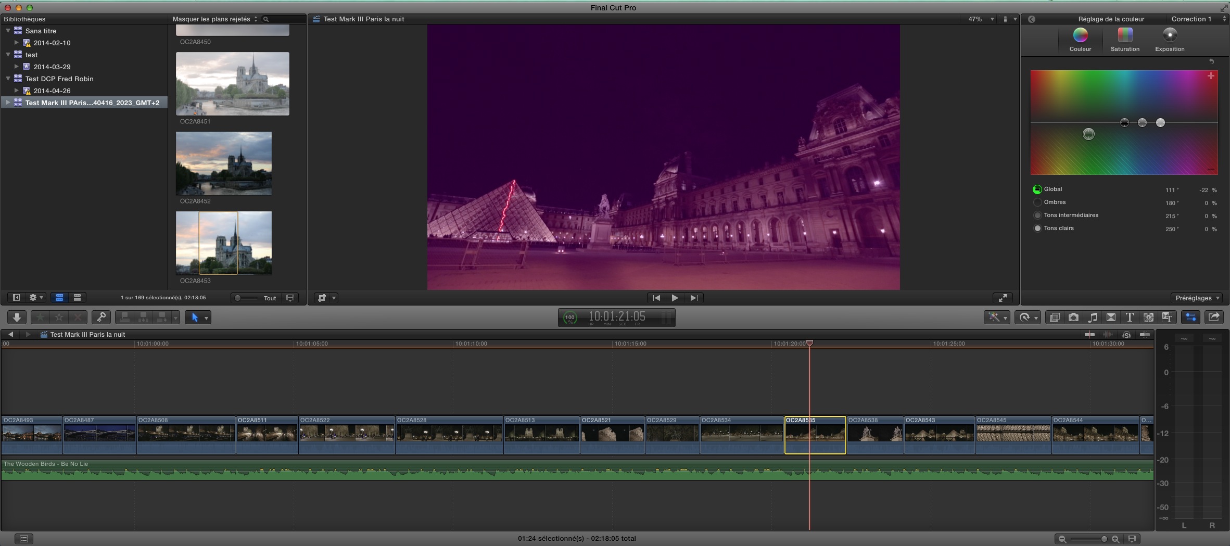Toggle audio skimming in timeline
The image size is (1230, 546).
pos(1108,335)
